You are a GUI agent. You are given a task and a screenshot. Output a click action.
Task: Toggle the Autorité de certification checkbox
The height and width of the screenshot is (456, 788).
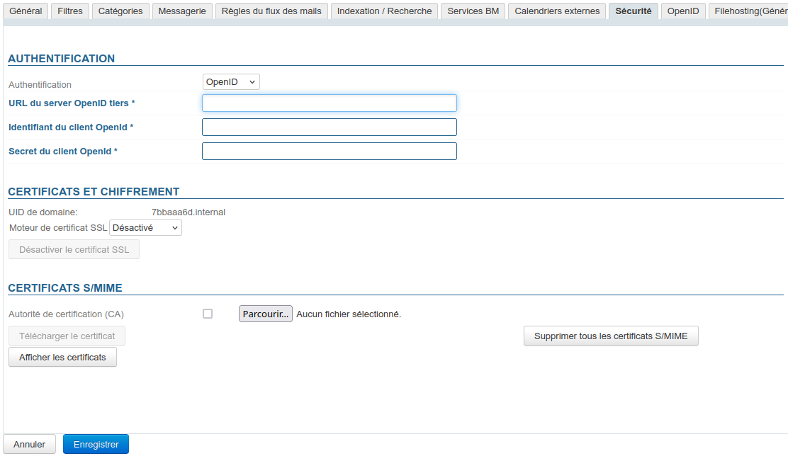point(208,314)
